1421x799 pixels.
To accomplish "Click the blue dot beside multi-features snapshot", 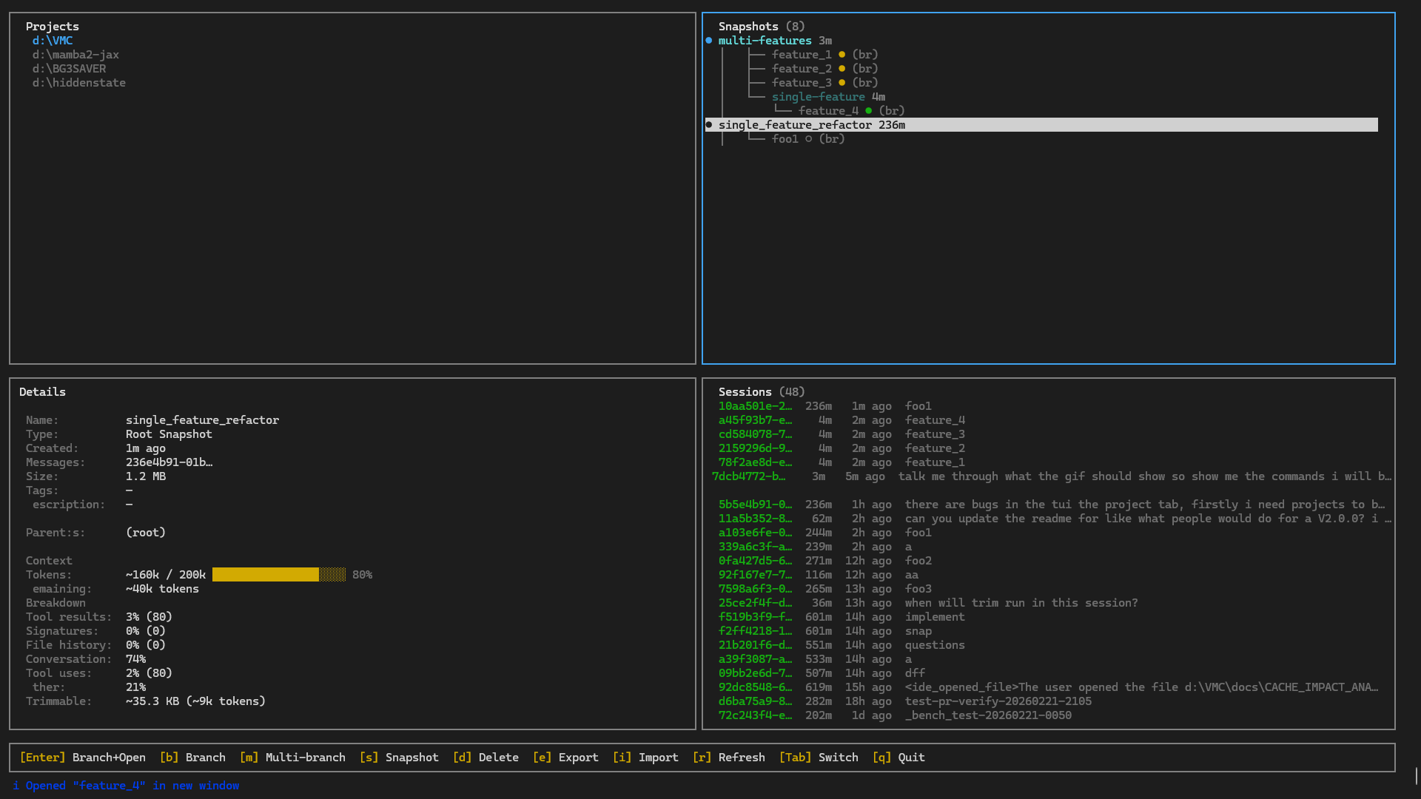I will [710, 41].
